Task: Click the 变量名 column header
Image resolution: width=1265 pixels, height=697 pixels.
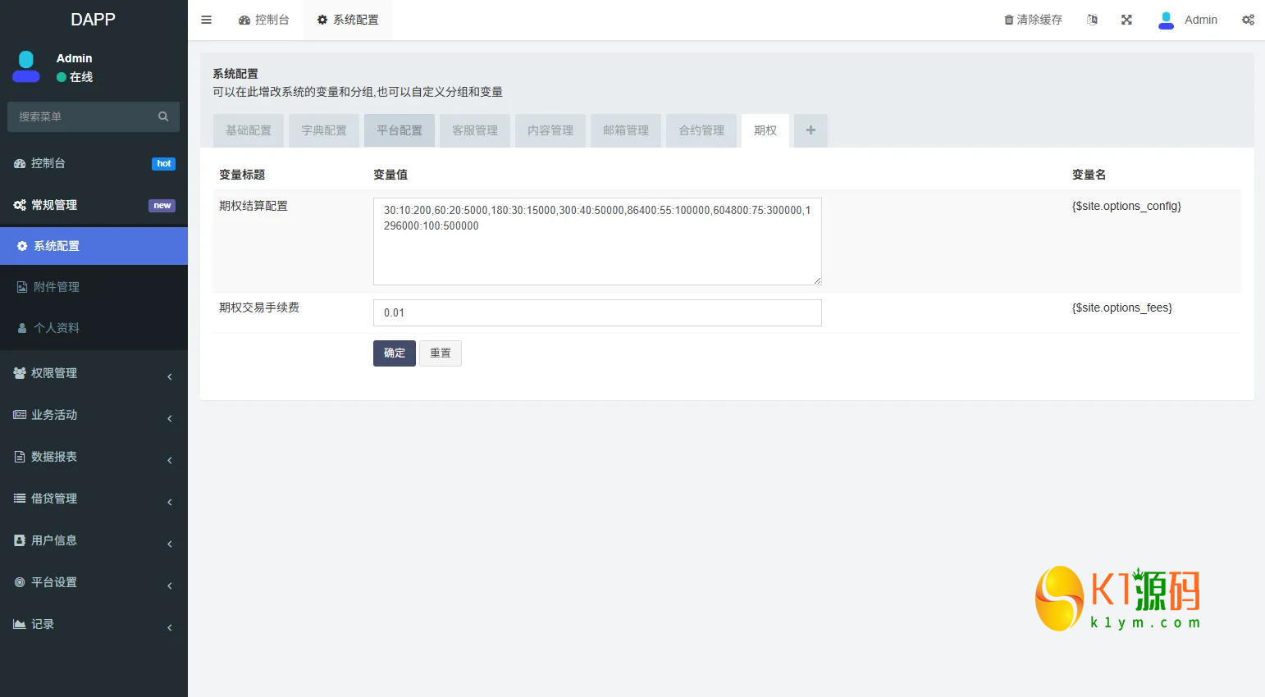Action: (1089, 175)
